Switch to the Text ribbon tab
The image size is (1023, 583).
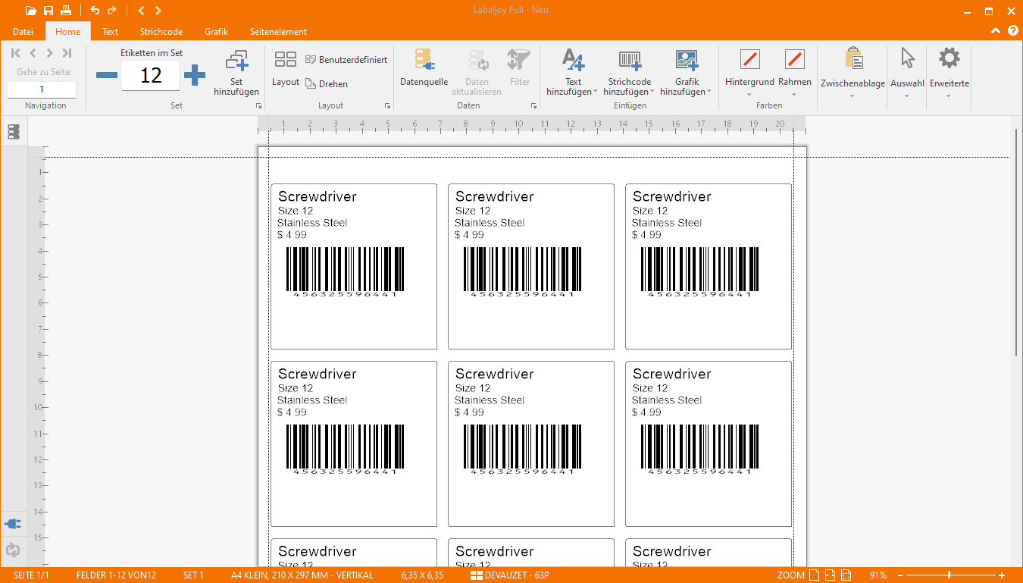point(111,32)
